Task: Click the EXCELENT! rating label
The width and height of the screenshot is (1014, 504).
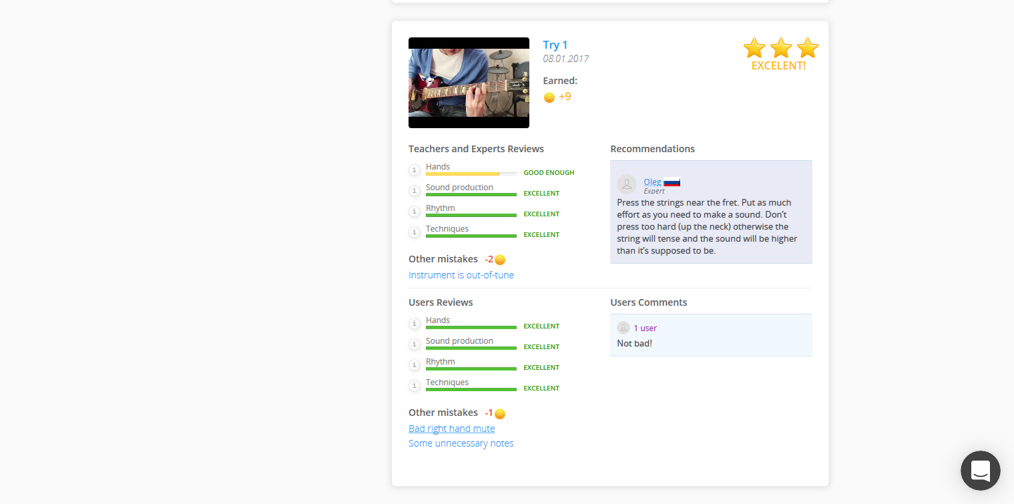Action: [778, 65]
